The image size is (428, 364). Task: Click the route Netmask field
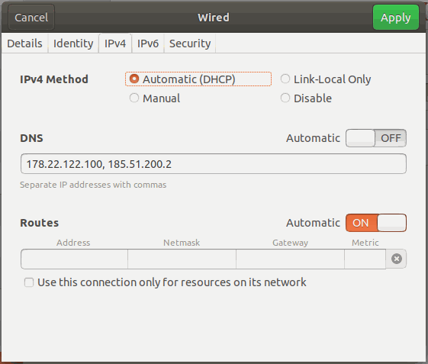click(182, 259)
